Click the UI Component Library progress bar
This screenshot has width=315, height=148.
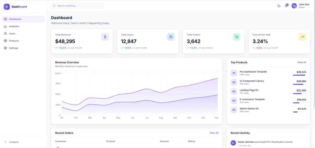click(300, 84)
